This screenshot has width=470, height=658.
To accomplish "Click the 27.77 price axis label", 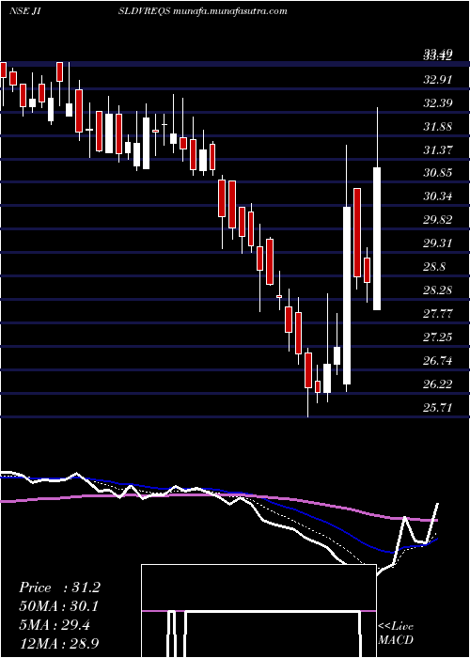I will pyautogui.click(x=438, y=314).
